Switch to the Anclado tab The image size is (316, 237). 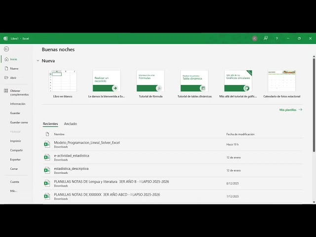point(70,124)
